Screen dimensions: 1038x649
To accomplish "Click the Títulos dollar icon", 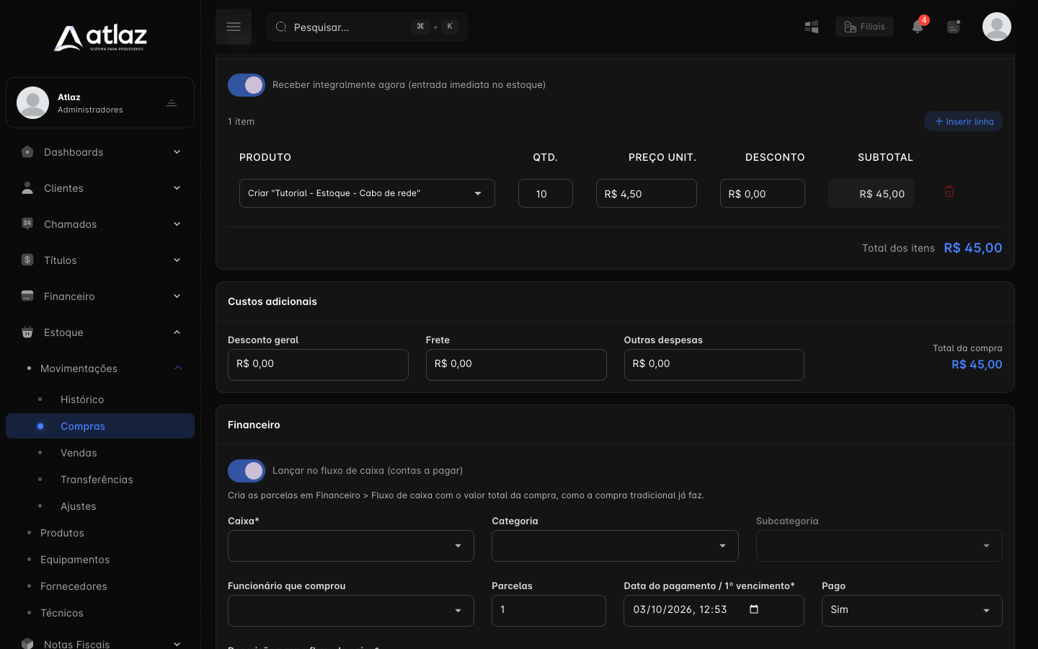I will pyautogui.click(x=27, y=260).
